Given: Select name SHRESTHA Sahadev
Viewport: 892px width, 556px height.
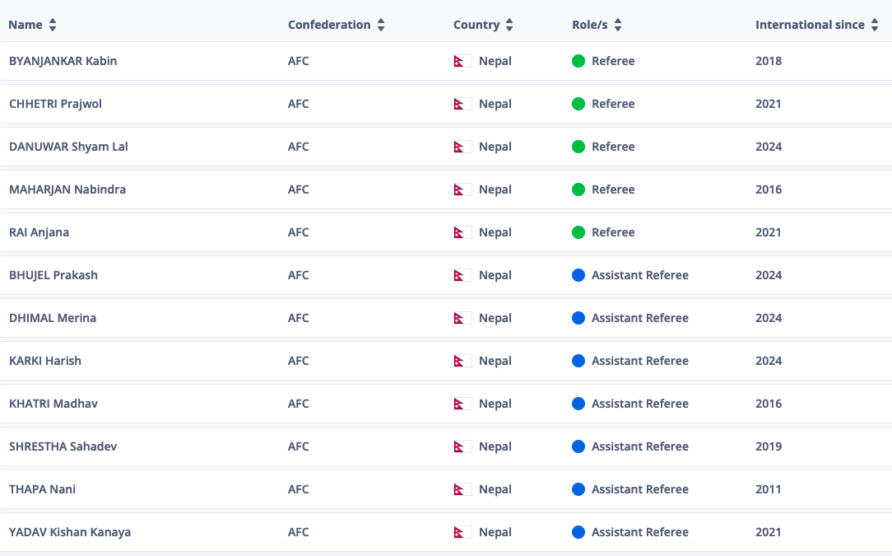Looking at the screenshot, I should pyautogui.click(x=63, y=446).
